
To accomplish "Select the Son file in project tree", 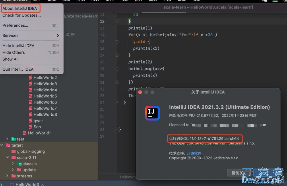I will [37, 127].
